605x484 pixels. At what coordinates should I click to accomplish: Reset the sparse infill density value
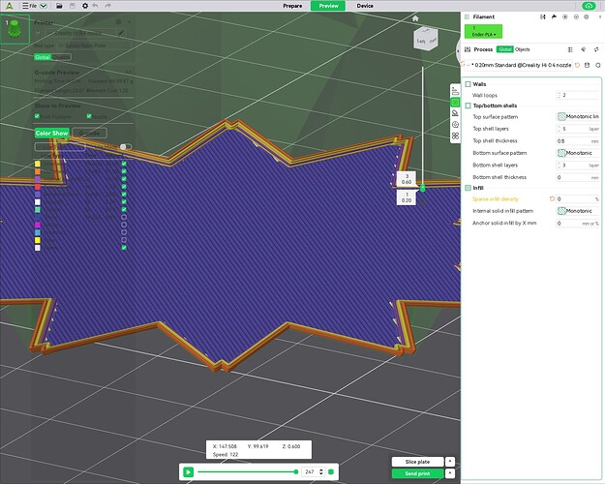552,198
